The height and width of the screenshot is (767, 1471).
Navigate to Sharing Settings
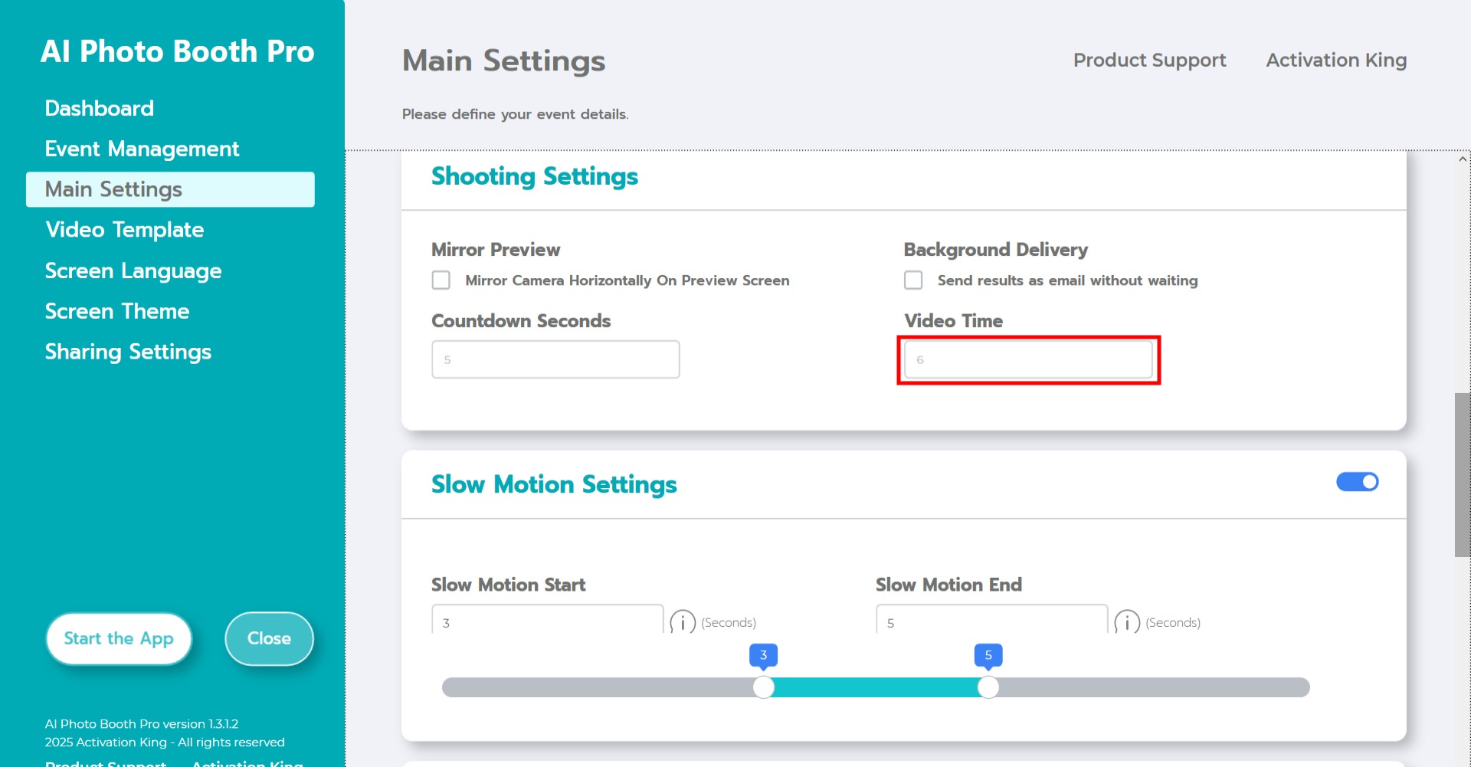click(128, 352)
